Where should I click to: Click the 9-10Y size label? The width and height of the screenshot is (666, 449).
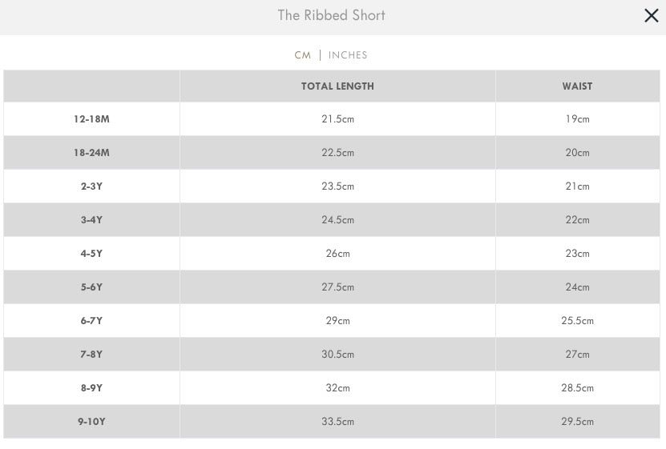(x=91, y=422)
